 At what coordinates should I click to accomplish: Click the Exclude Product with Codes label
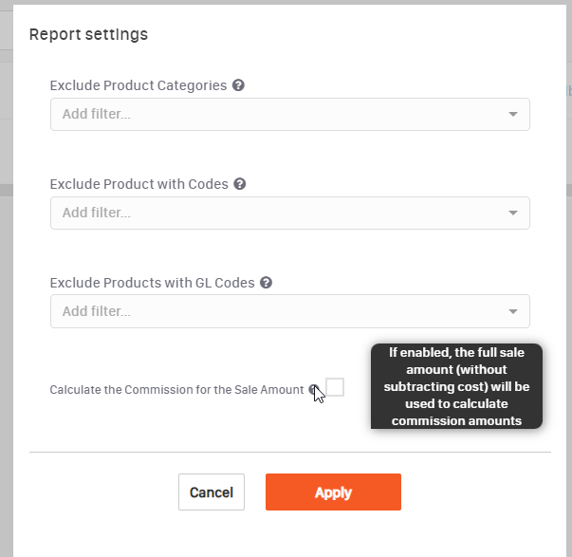point(139,184)
